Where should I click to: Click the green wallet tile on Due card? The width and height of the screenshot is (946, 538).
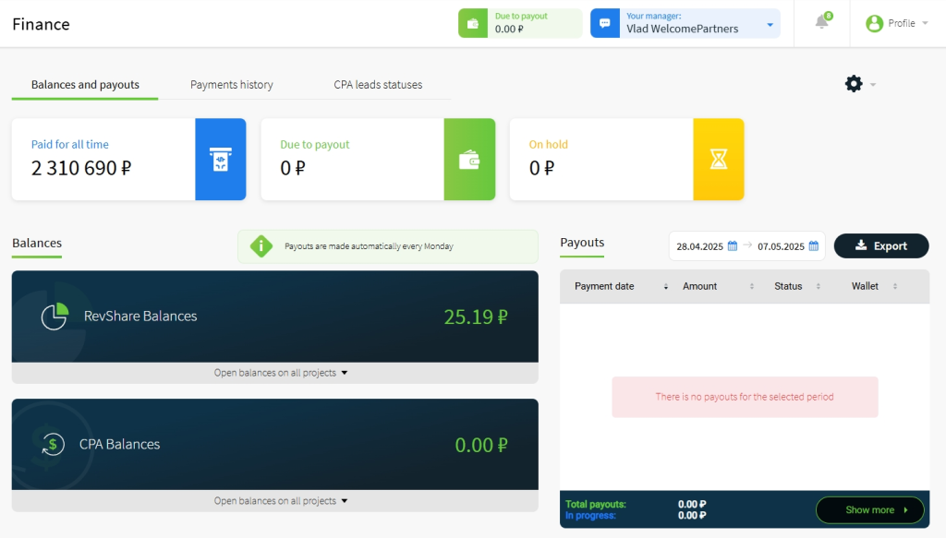pyautogui.click(x=469, y=159)
